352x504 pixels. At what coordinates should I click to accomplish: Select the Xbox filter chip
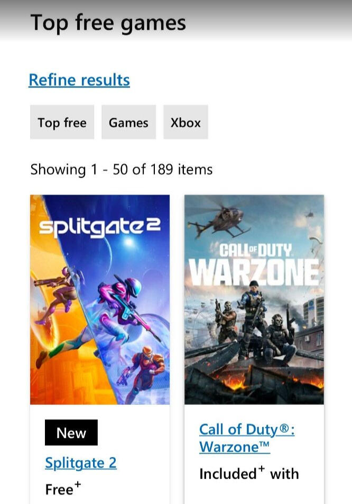[x=186, y=122]
